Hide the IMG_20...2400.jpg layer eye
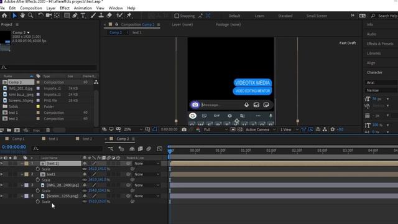This screenshot has width=398, height=224. click(1, 185)
